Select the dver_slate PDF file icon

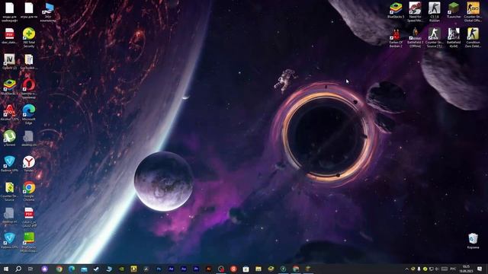tap(10, 36)
